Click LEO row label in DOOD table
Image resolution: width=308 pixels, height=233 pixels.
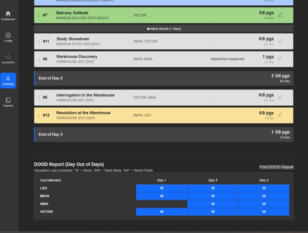43,188
